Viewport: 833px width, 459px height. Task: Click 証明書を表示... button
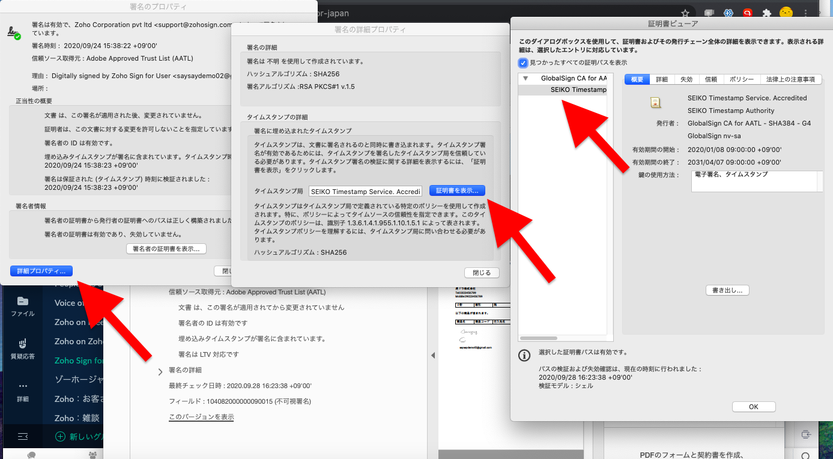click(x=457, y=190)
